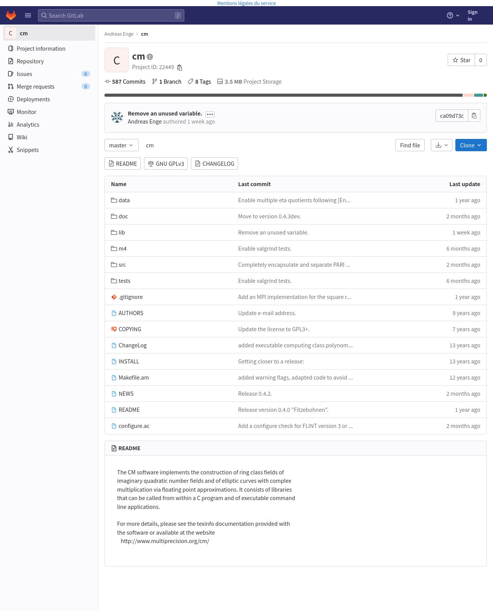Screen dimensions: 493x611
Task: Copy the project ID icon
Action: pyautogui.click(x=179, y=68)
